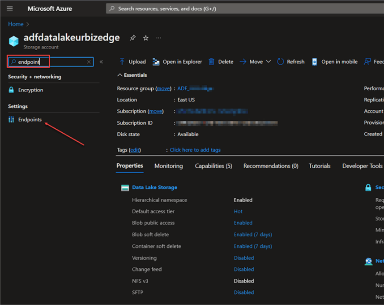Click the Feedback person icon
The width and height of the screenshot is (384, 305).
(367, 61)
